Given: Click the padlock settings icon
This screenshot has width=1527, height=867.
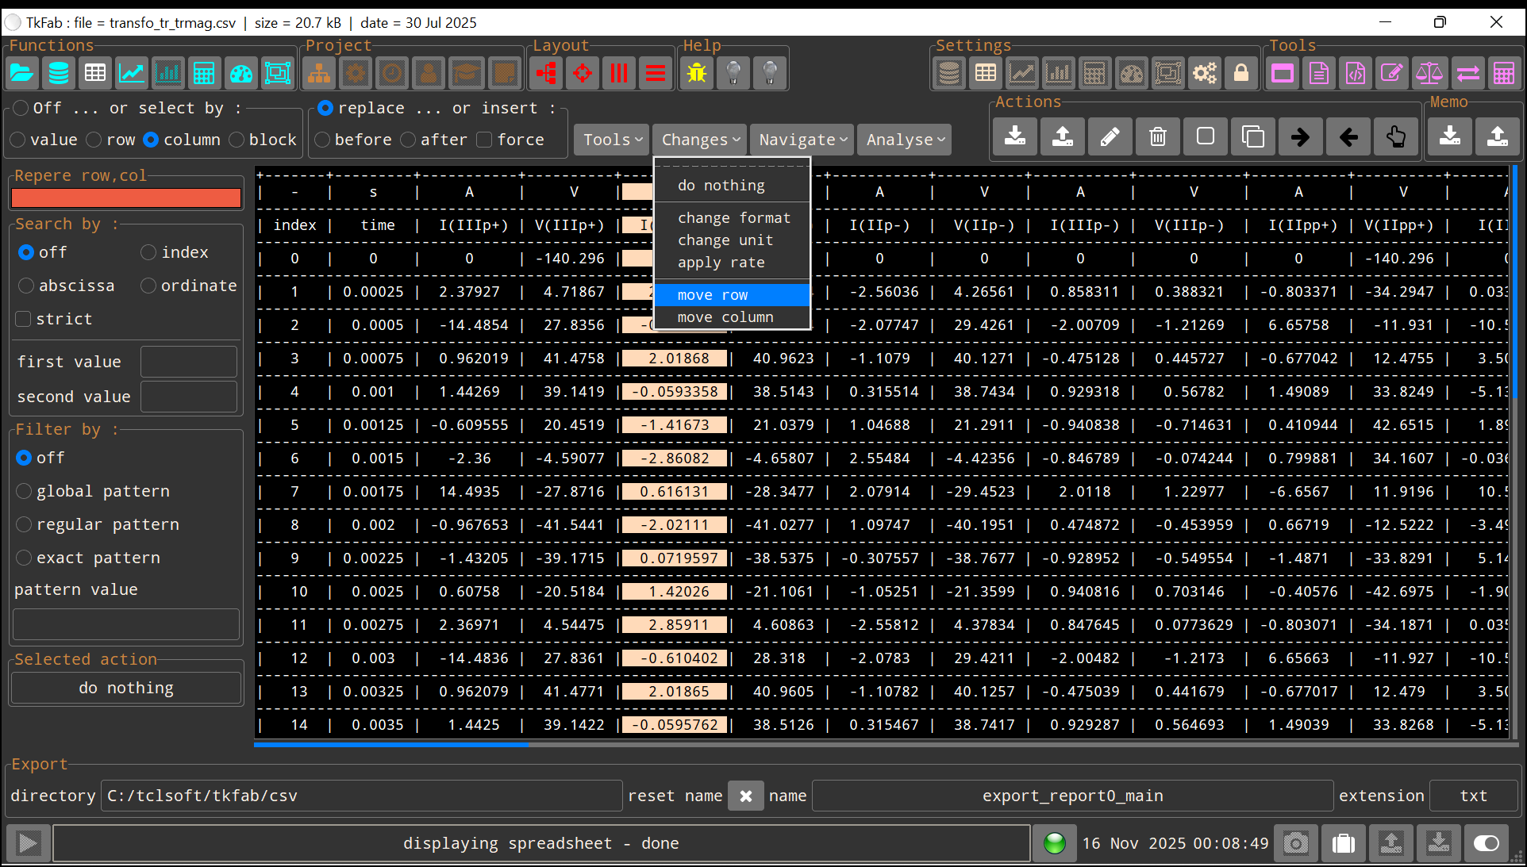Looking at the screenshot, I should point(1241,74).
